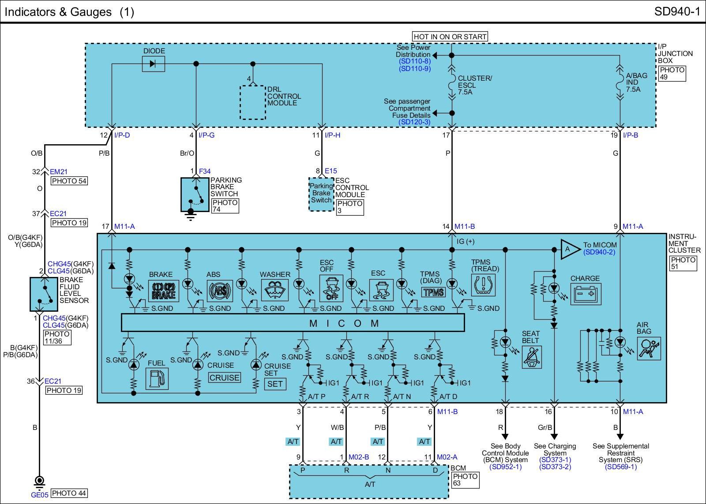Click the CHARGE battery indicator icon
The width and height of the screenshot is (706, 504).
[x=586, y=294]
